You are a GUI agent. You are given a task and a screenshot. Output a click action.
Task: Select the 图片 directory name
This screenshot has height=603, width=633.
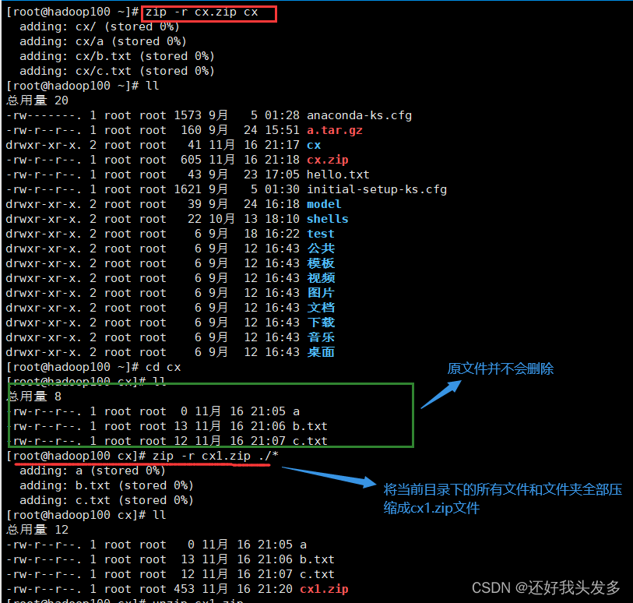click(321, 293)
